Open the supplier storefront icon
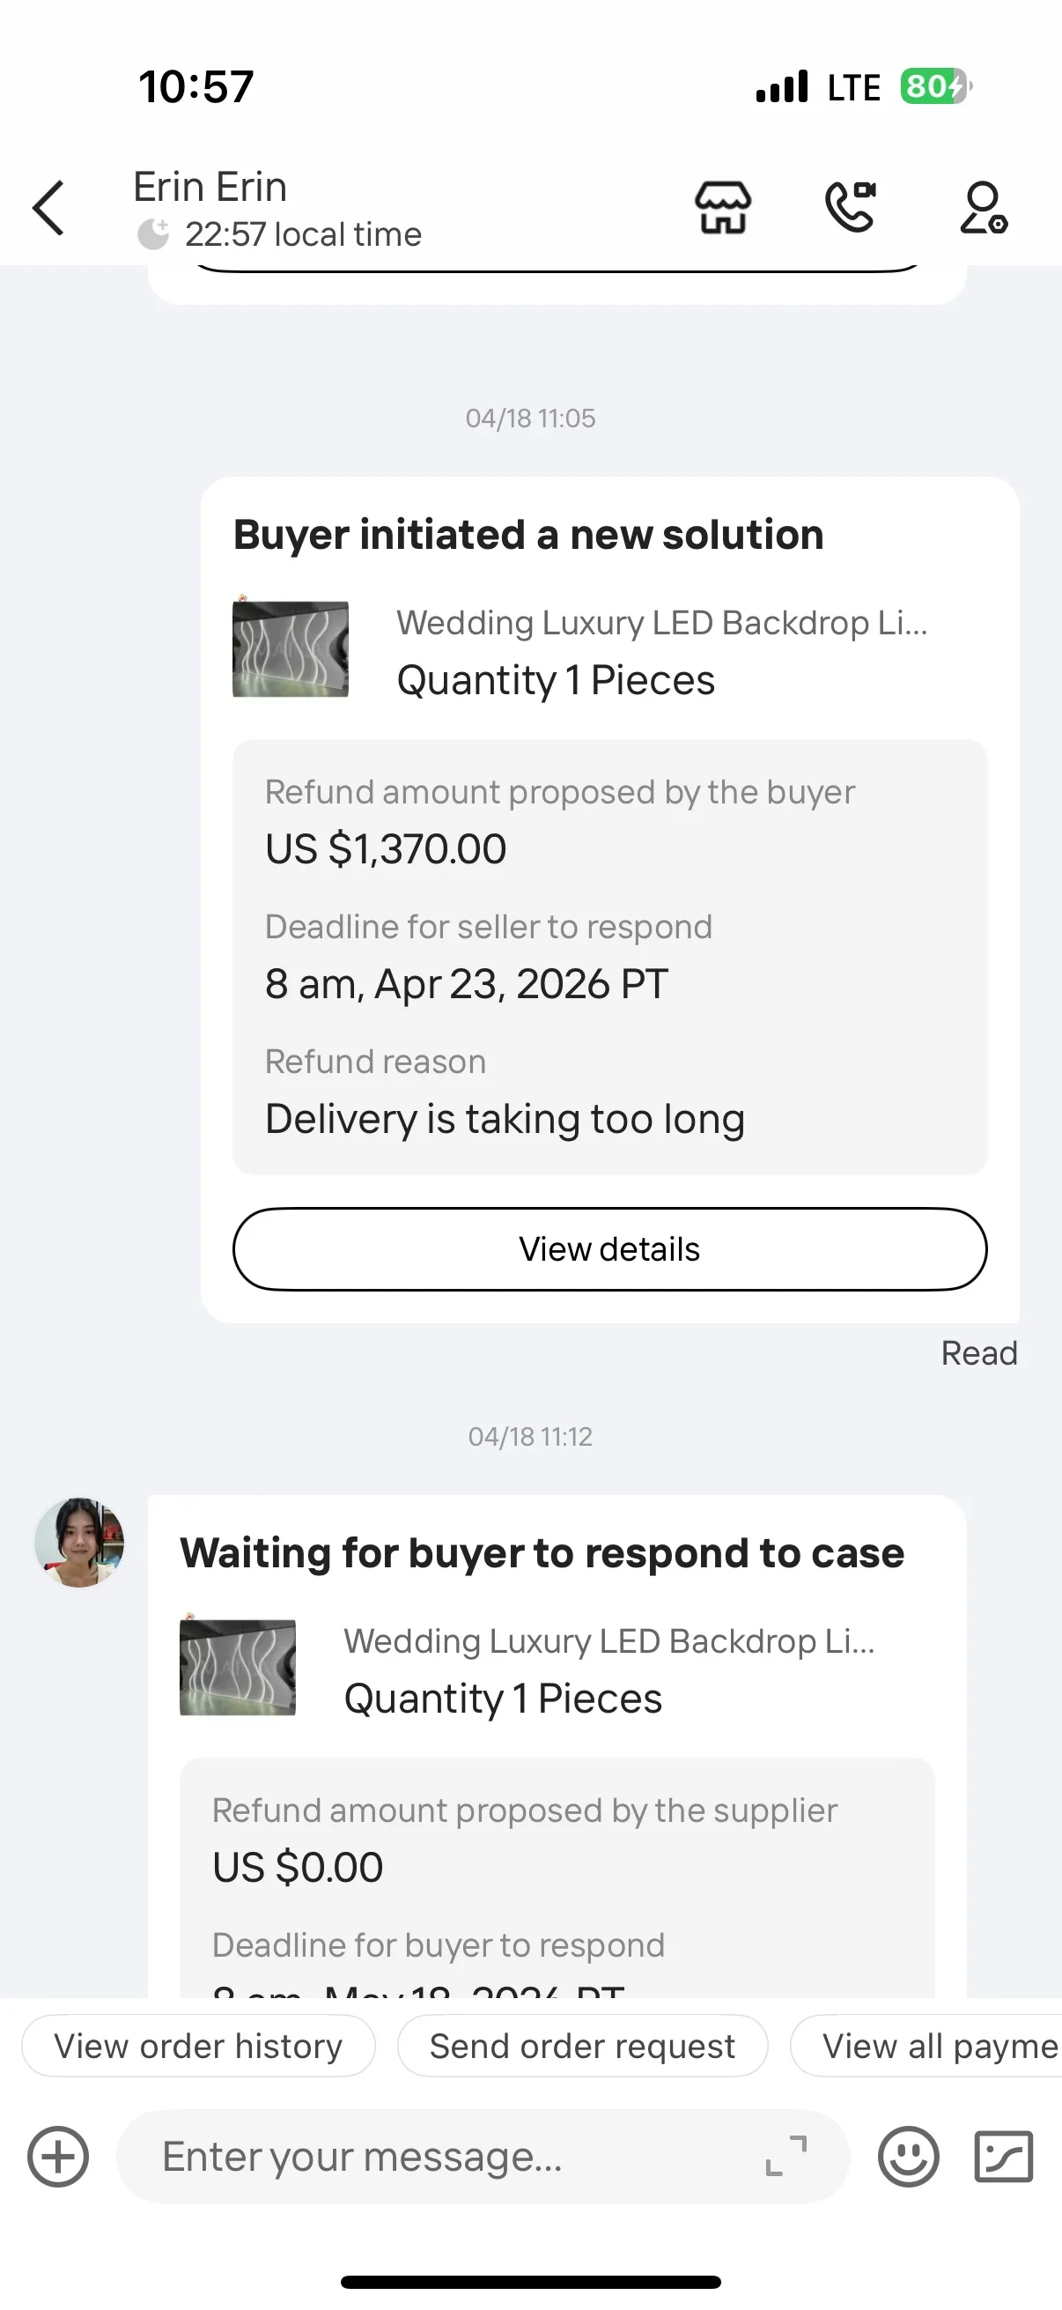This screenshot has width=1062, height=2310. (x=723, y=207)
